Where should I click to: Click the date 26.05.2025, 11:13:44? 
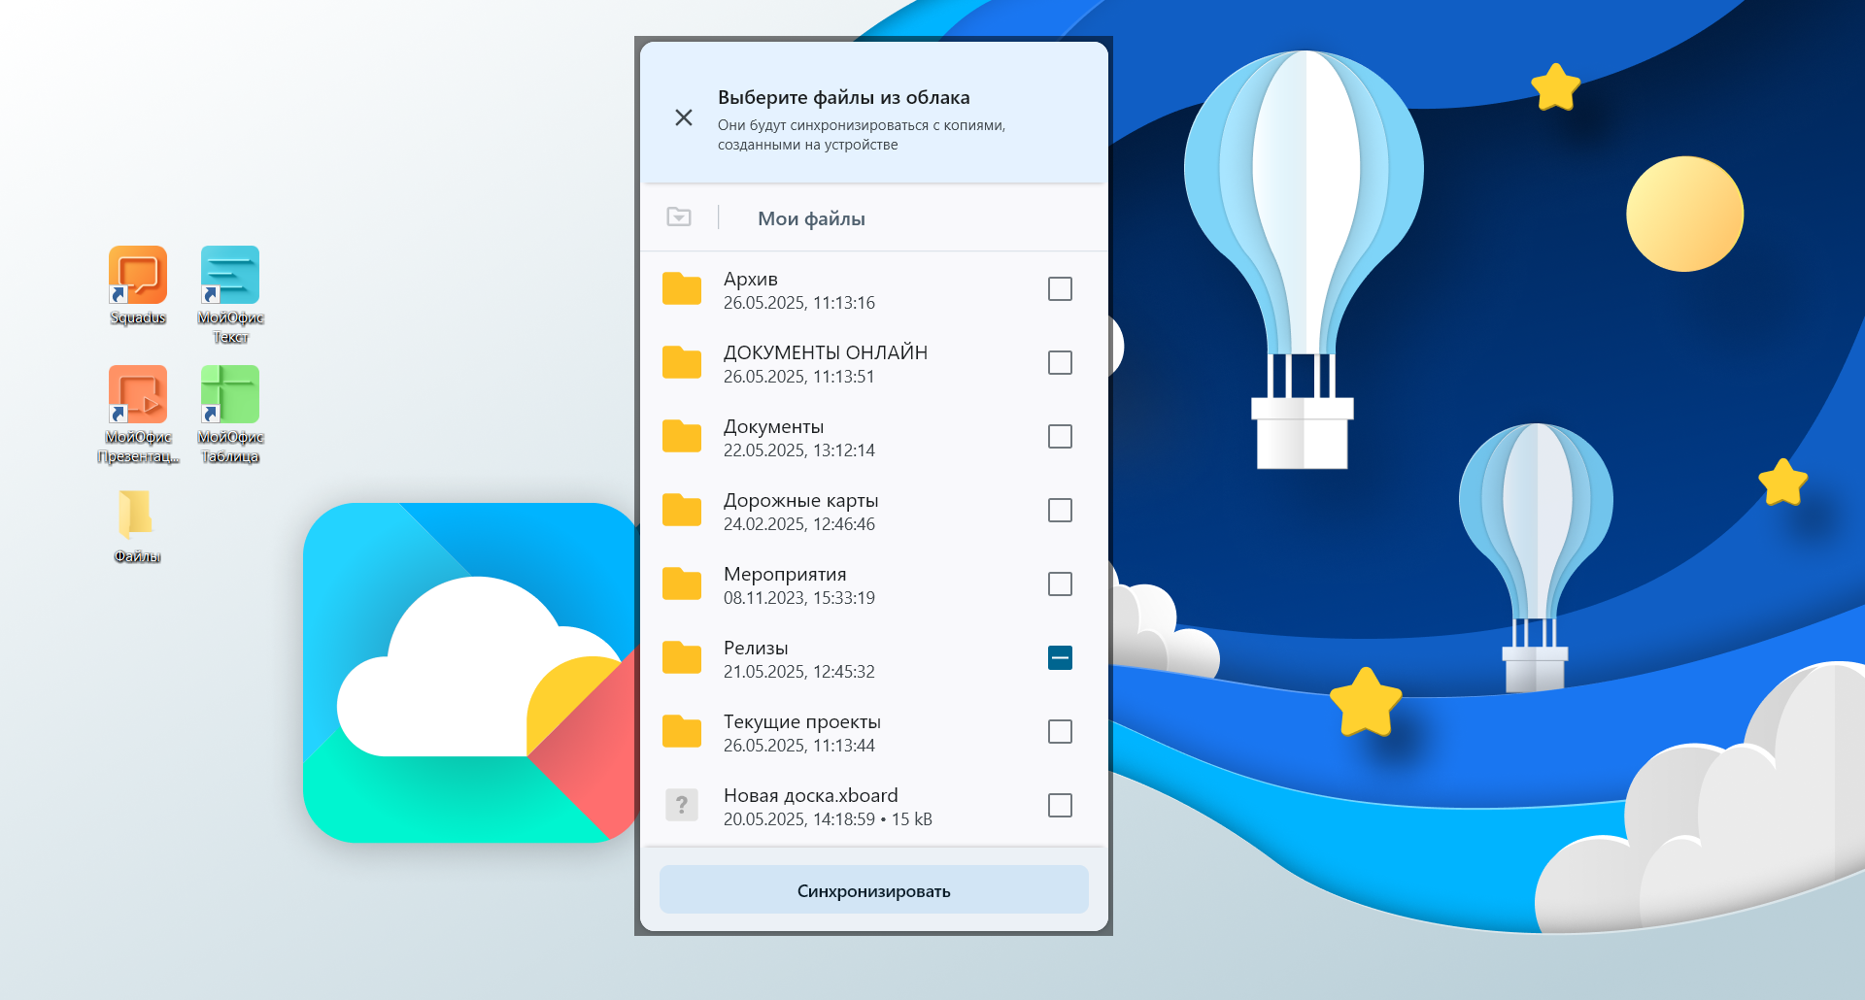(x=799, y=746)
